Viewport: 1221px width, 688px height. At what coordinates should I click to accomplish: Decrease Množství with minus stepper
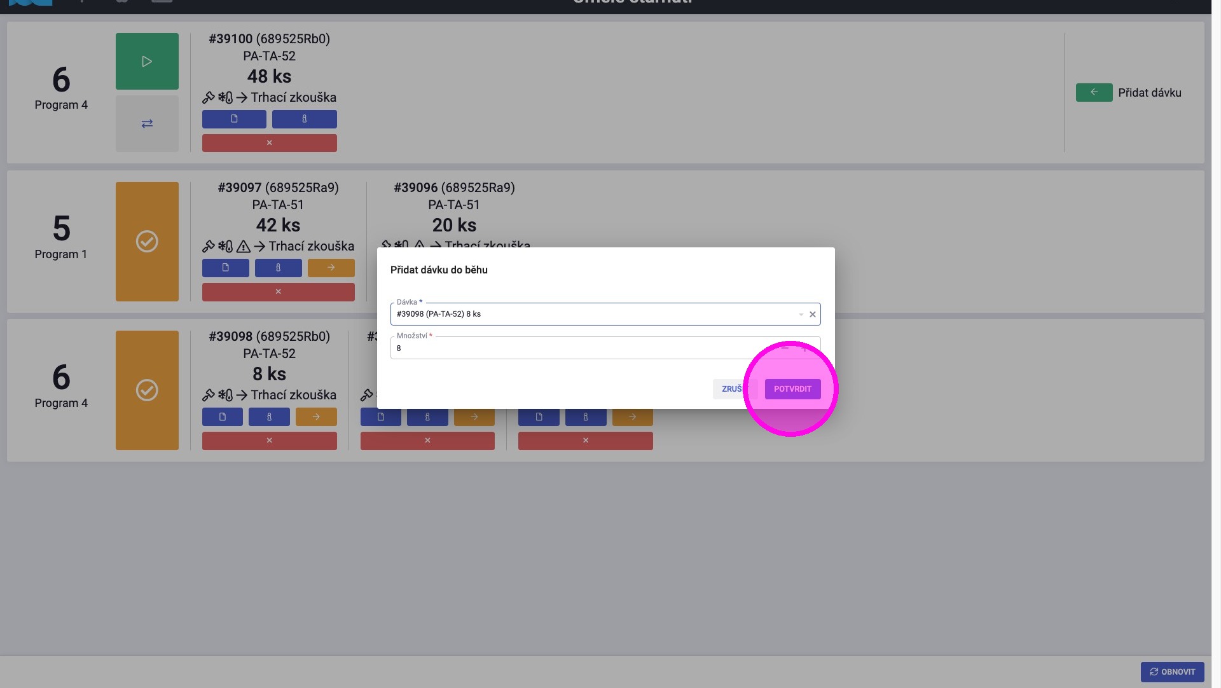tap(785, 348)
